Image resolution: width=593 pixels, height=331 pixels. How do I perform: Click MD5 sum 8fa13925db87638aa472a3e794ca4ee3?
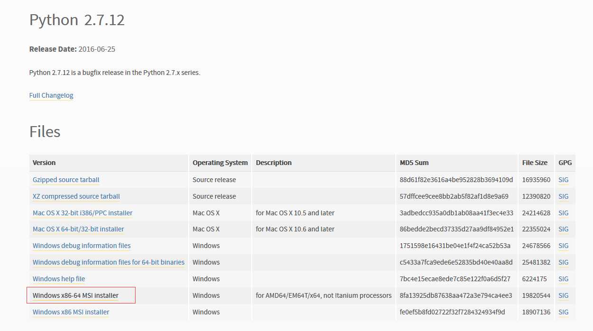click(456, 295)
